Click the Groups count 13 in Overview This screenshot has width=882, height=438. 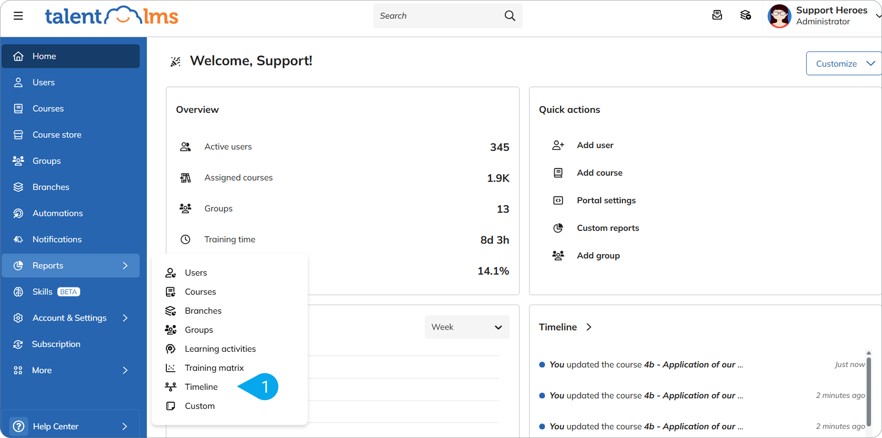(x=503, y=209)
